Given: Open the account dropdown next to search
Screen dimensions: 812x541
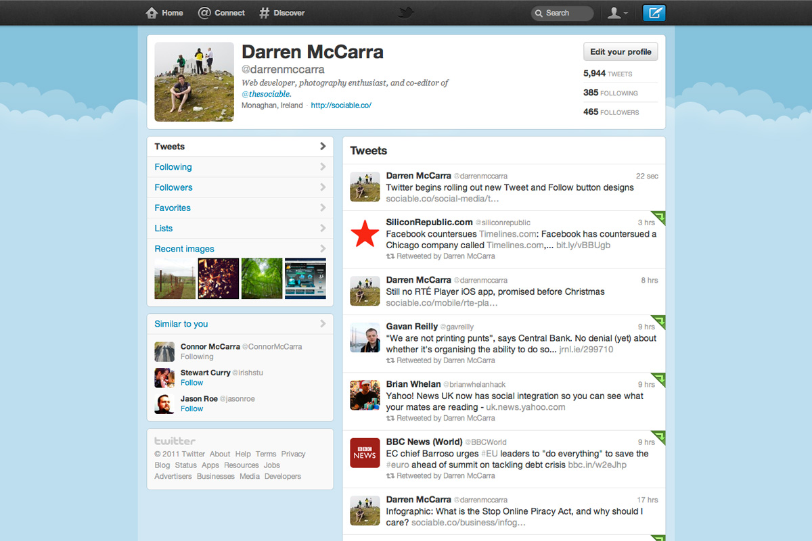Looking at the screenshot, I should [x=617, y=12].
